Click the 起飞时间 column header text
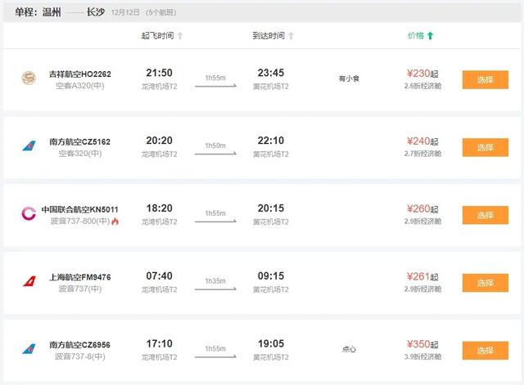This screenshot has width=524, height=385. tap(157, 36)
